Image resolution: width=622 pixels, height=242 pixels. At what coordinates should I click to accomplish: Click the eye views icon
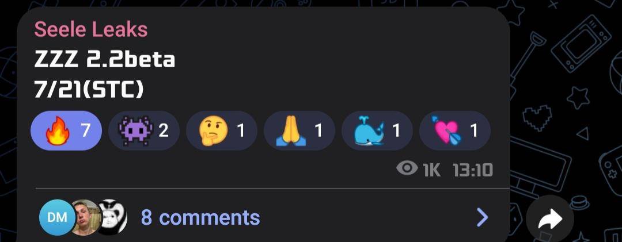click(x=407, y=168)
